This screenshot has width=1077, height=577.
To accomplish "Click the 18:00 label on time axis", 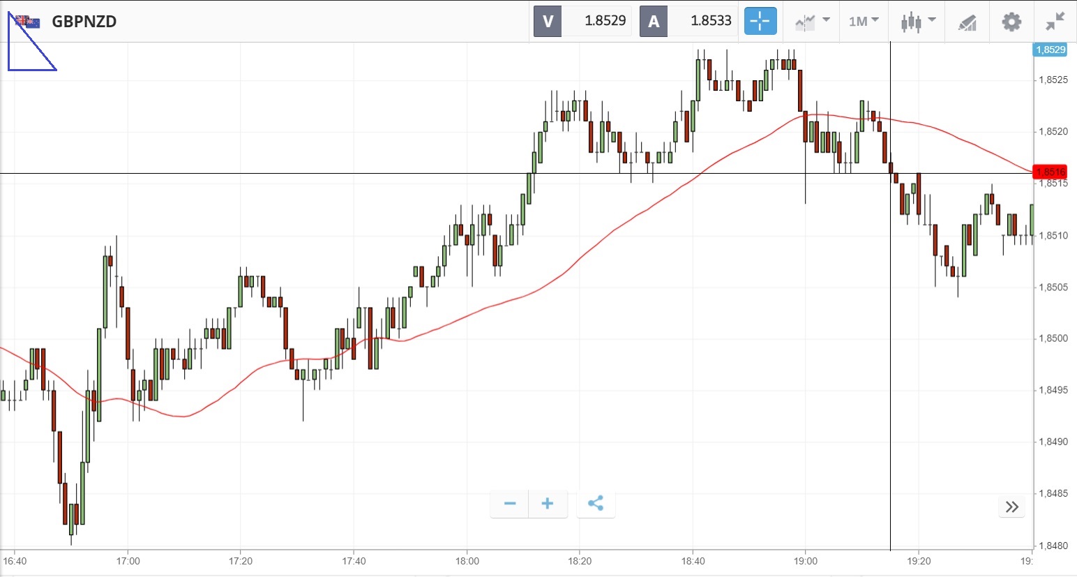I will click(x=467, y=561).
